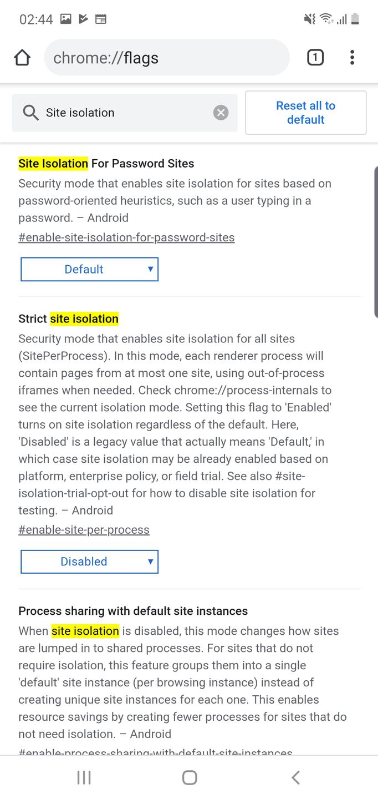The width and height of the screenshot is (378, 799).
Task: Tap the Chrome home icon
Action: (x=22, y=58)
